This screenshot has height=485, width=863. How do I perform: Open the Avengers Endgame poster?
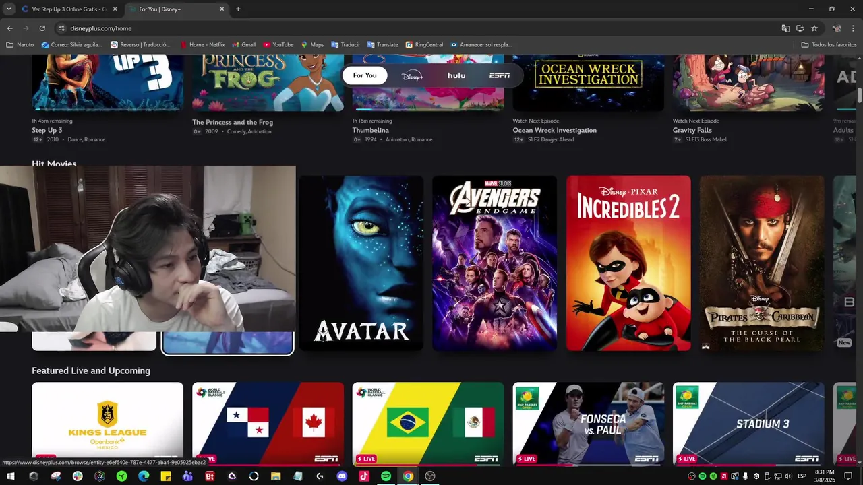tap(494, 263)
